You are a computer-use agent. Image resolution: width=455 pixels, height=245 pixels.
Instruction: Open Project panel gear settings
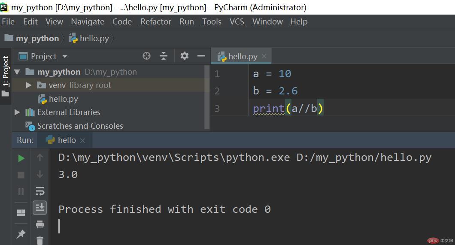pos(185,56)
